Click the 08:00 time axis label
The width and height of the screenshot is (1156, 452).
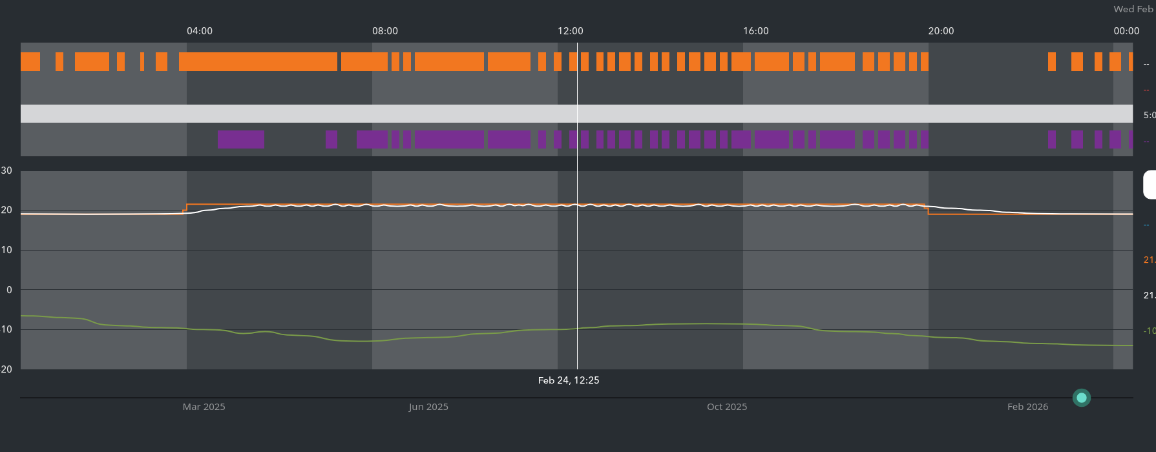point(384,31)
